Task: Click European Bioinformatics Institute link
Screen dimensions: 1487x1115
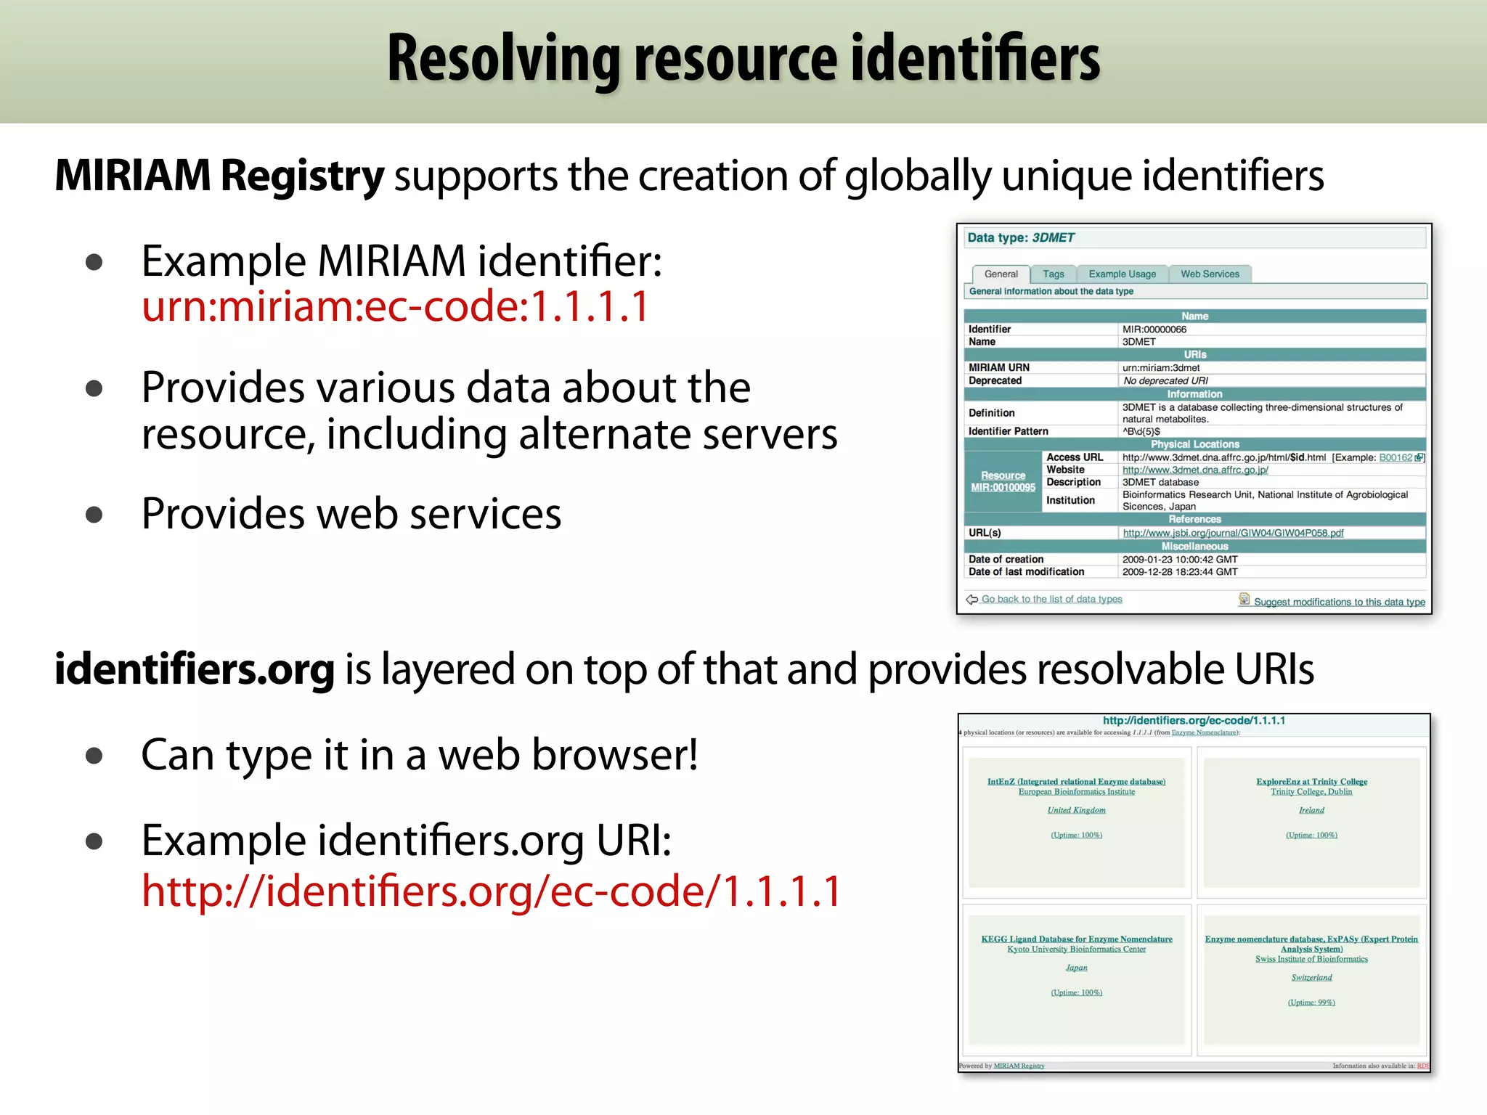Action: click(1076, 792)
